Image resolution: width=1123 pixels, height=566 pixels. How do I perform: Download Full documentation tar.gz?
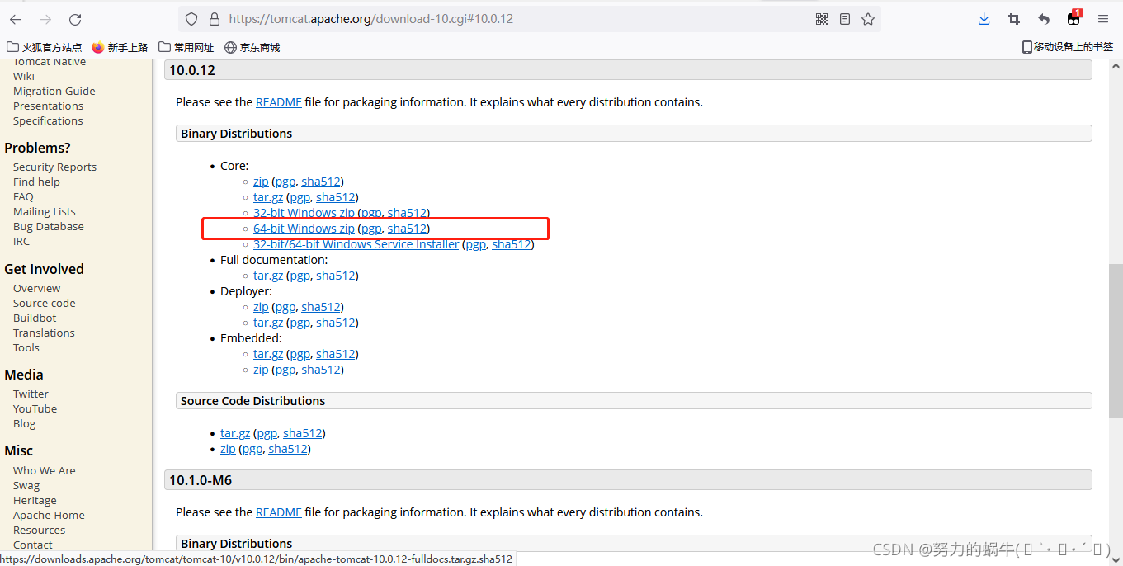pyautogui.click(x=268, y=276)
